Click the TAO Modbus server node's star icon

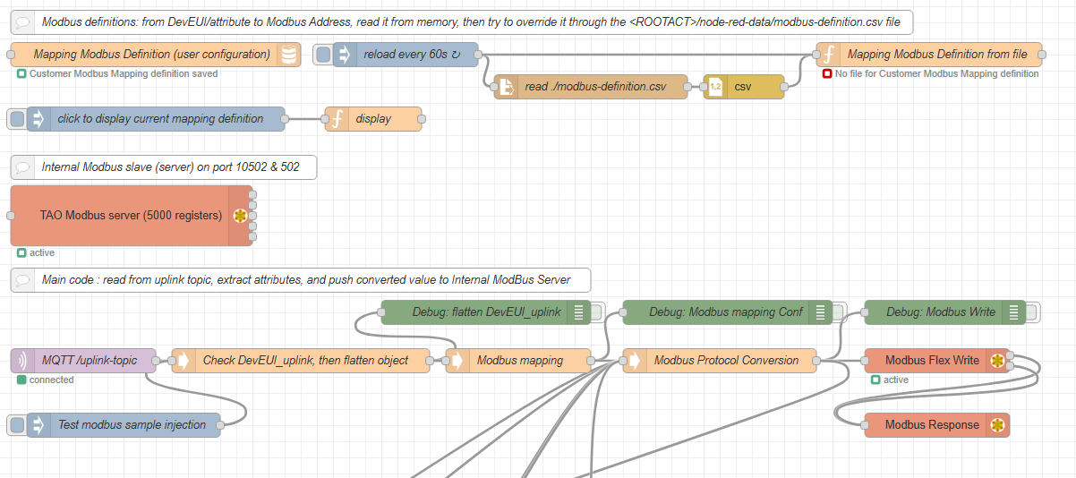point(240,216)
